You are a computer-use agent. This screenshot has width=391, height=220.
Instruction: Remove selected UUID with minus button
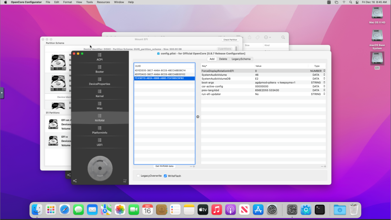[x=191, y=166]
